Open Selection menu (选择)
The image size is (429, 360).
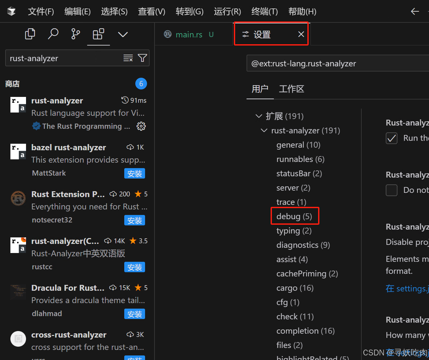click(x=114, y=12)
